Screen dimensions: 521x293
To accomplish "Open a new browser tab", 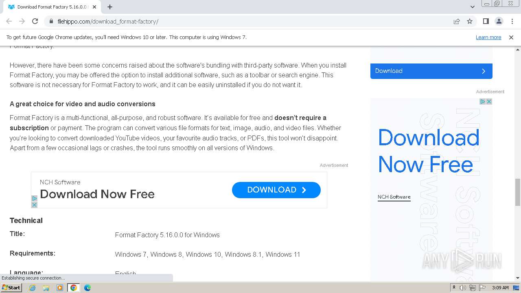I will 110,7.
